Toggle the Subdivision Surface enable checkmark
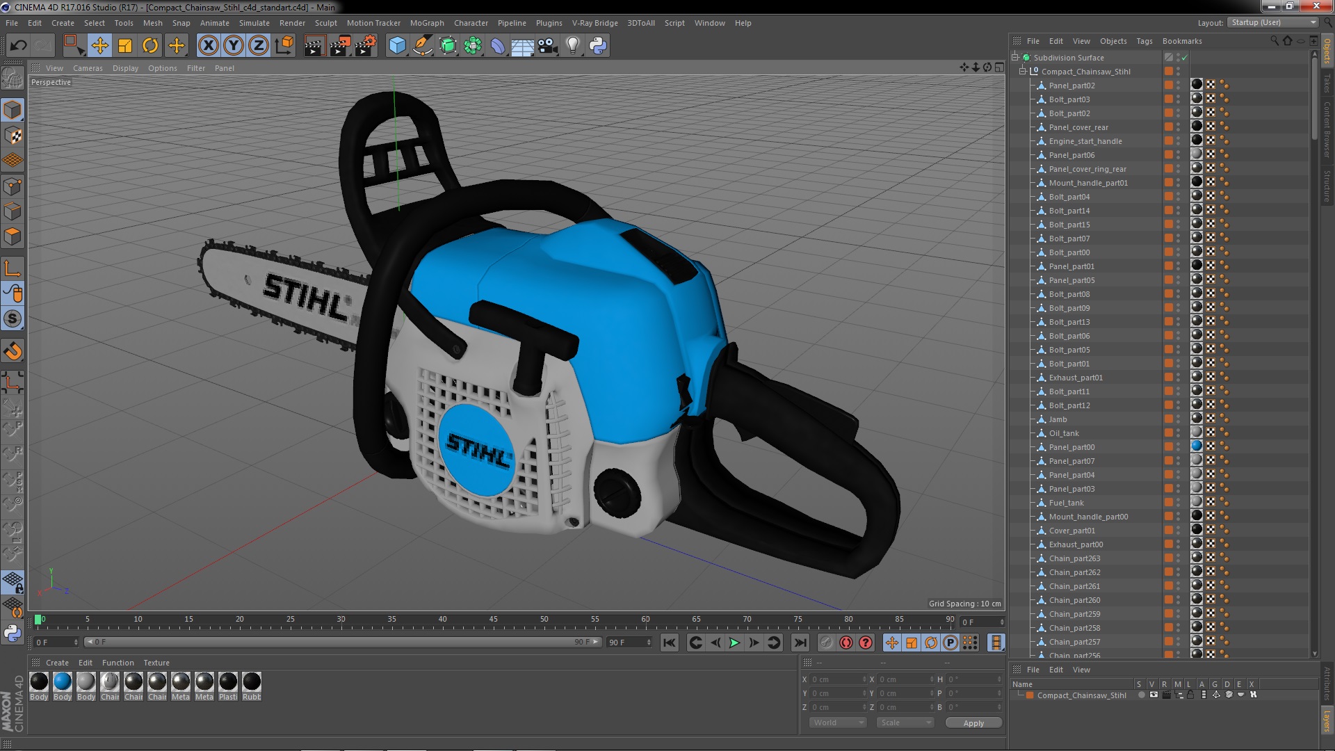This screenshot has width=1335, height=751. coord(1184,58)
